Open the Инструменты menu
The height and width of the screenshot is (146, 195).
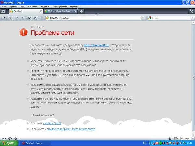tap(60, 7)
